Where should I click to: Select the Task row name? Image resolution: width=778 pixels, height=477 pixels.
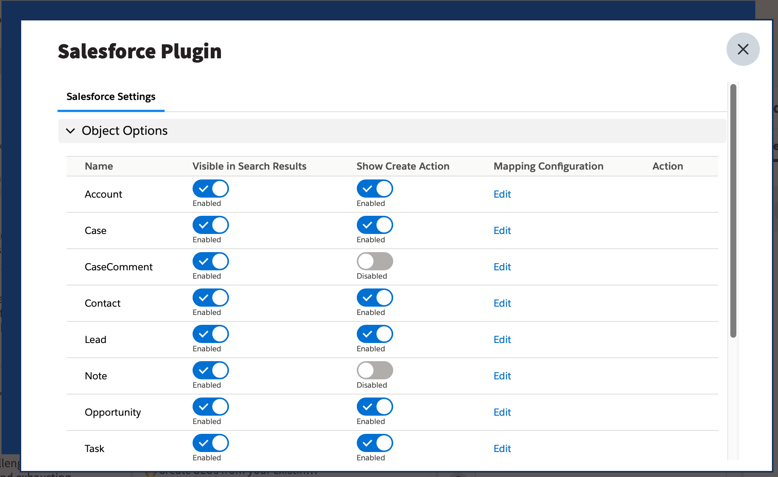[94, 449]
